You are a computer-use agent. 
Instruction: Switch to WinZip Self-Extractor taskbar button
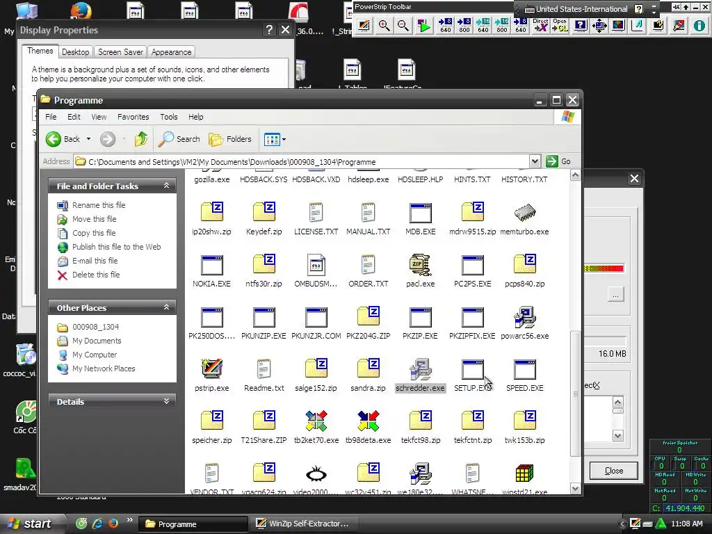click(304, 524)
